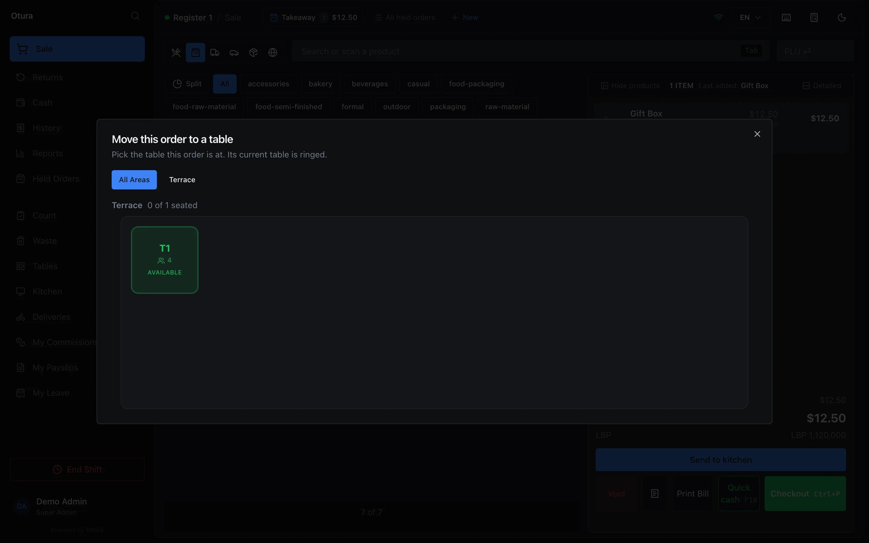The height and width of the screenshot is (543, 869).
Task: Switch cart to Detailed view
Action: click(x=822, y=86)
